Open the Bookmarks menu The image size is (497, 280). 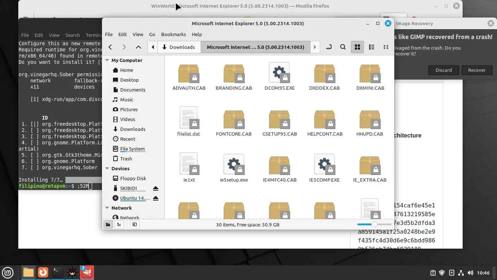174,34
